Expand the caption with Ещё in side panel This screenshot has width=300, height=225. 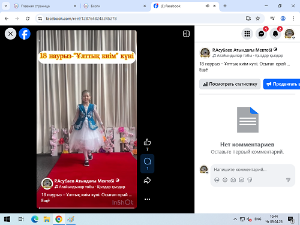click(x=203, y=70)
